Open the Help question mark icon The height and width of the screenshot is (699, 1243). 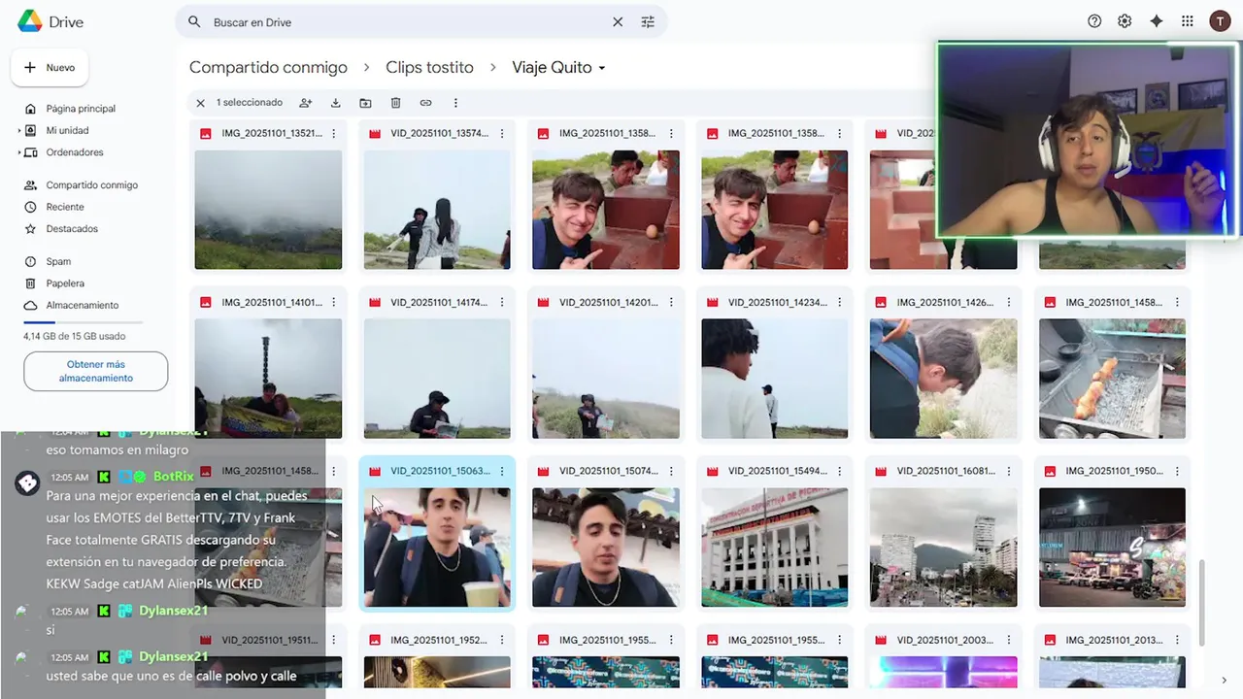(1094, 21)
